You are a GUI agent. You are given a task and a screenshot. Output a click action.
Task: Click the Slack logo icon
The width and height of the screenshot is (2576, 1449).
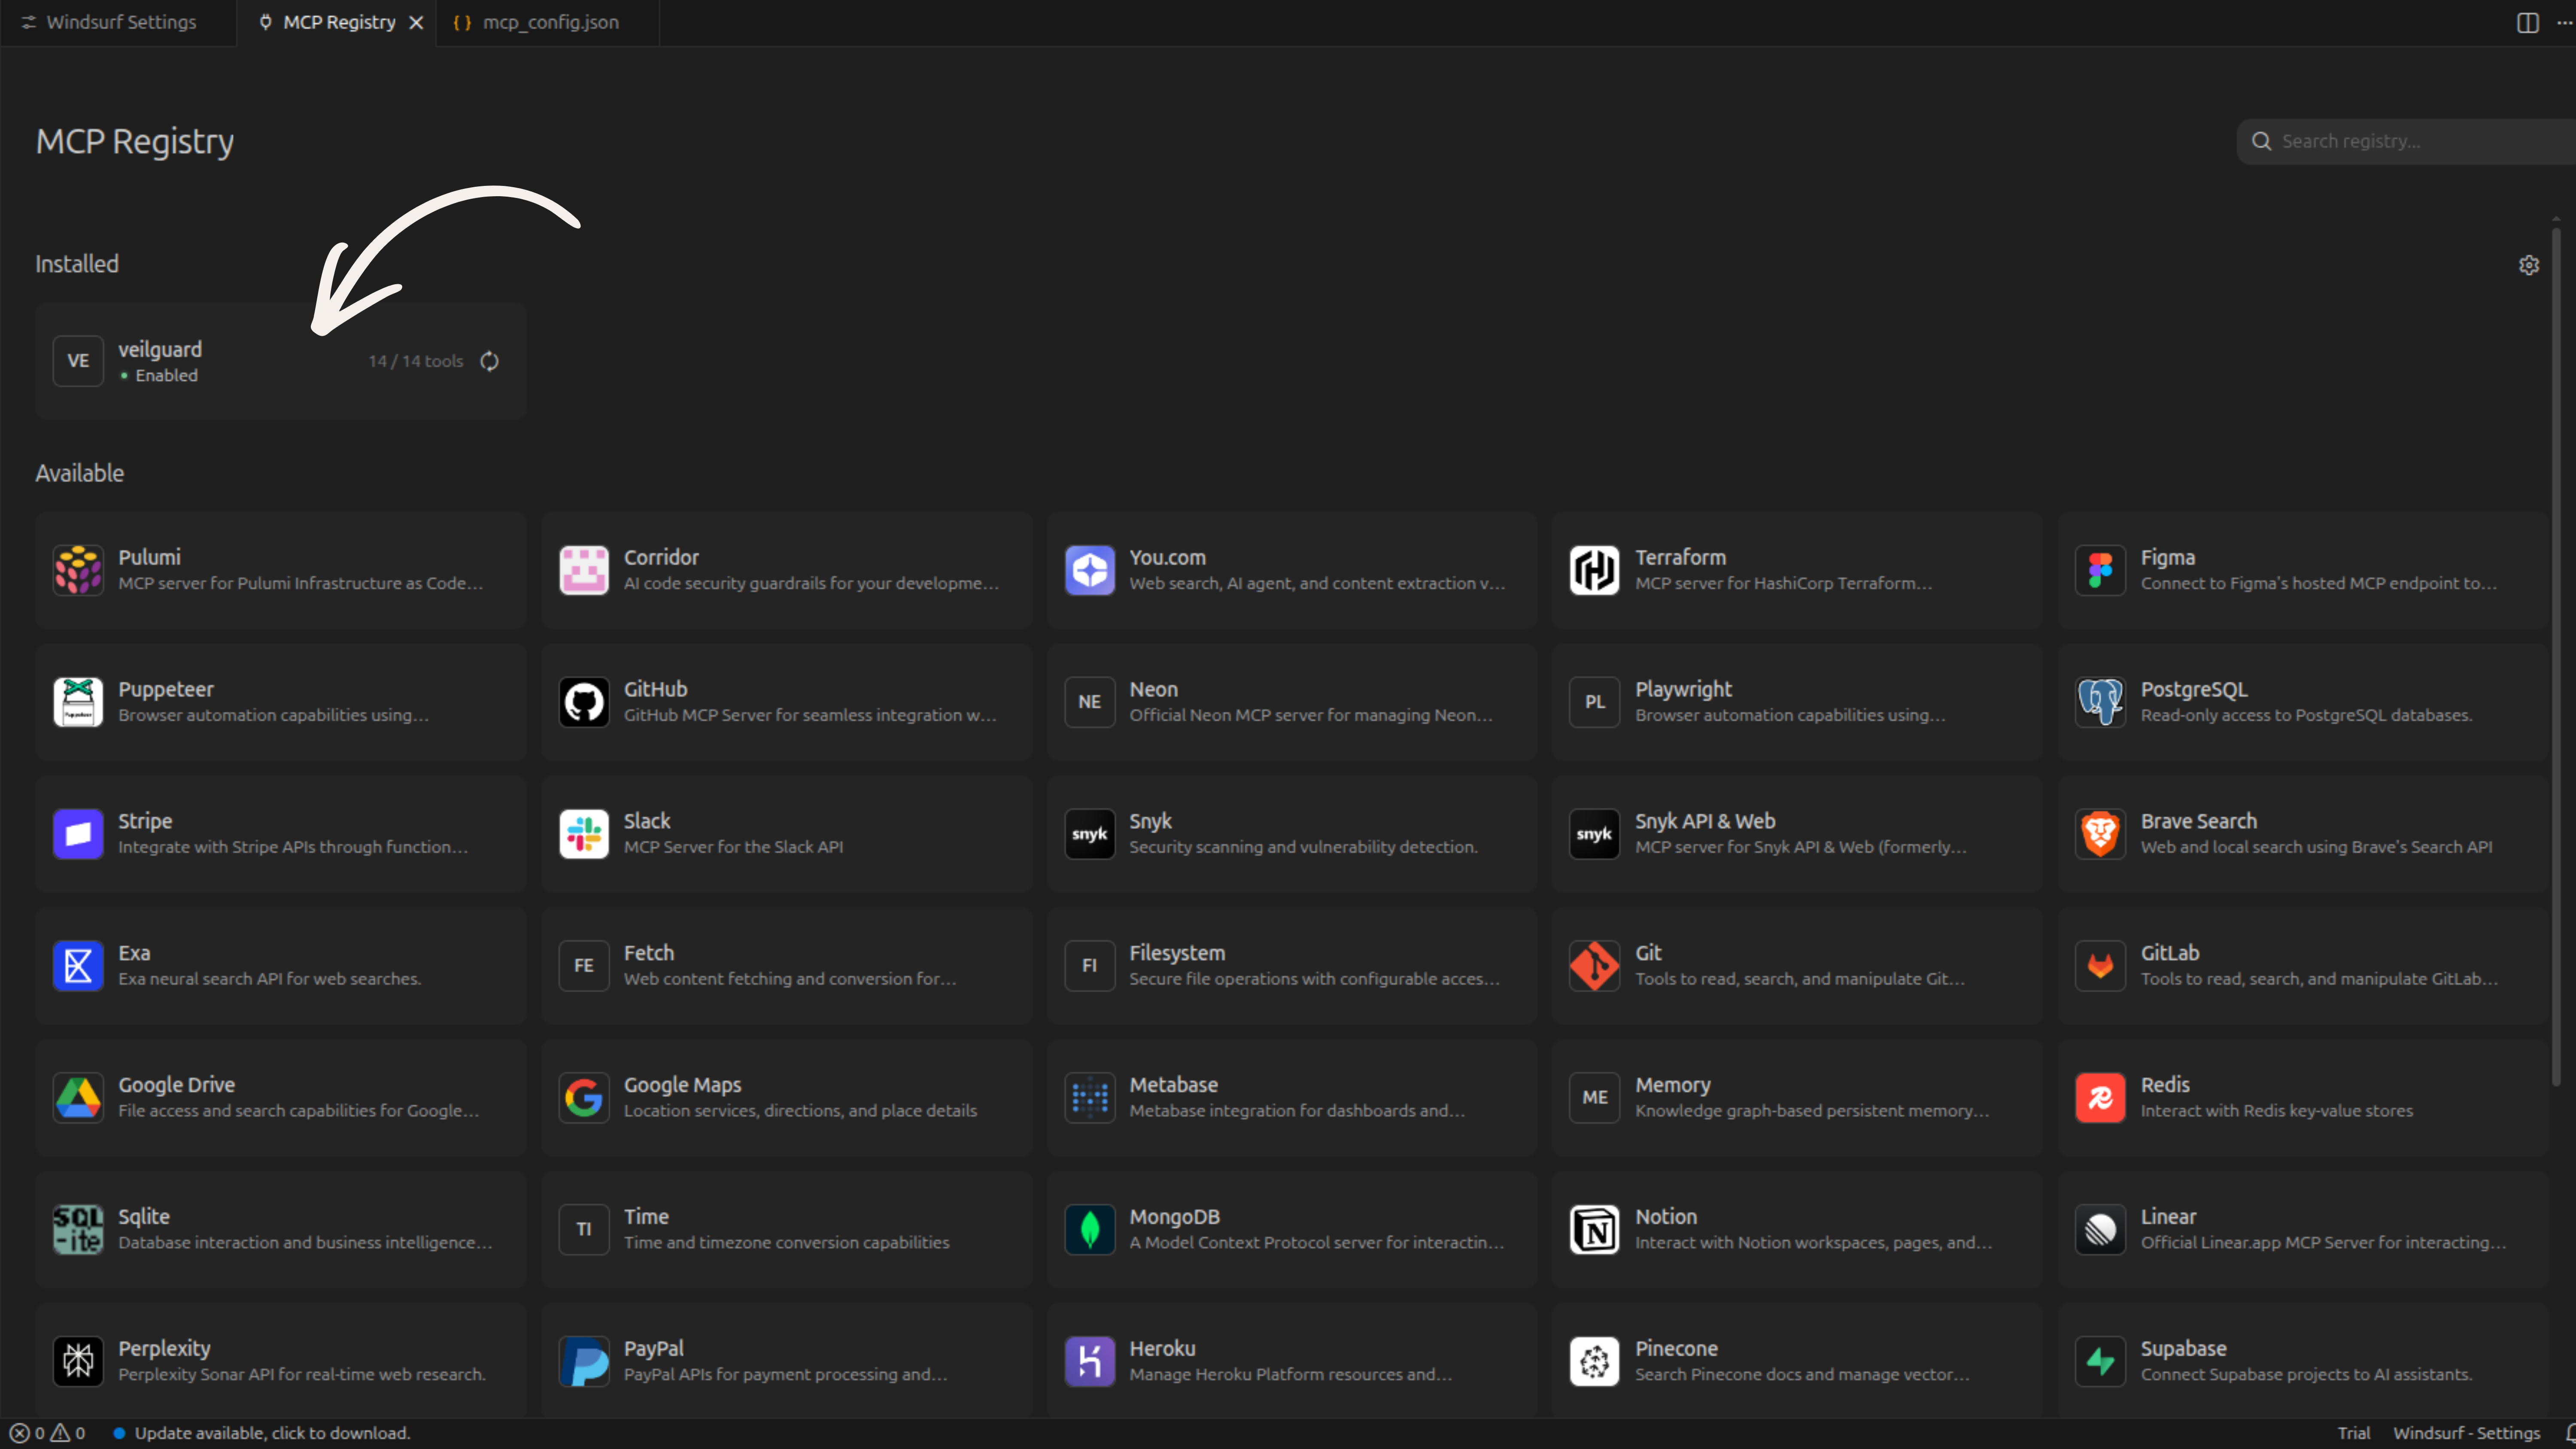(584, 834)
